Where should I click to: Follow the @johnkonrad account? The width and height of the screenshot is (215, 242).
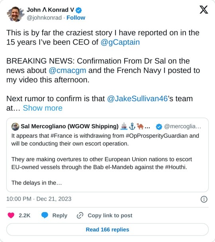(x=76, y=18)
